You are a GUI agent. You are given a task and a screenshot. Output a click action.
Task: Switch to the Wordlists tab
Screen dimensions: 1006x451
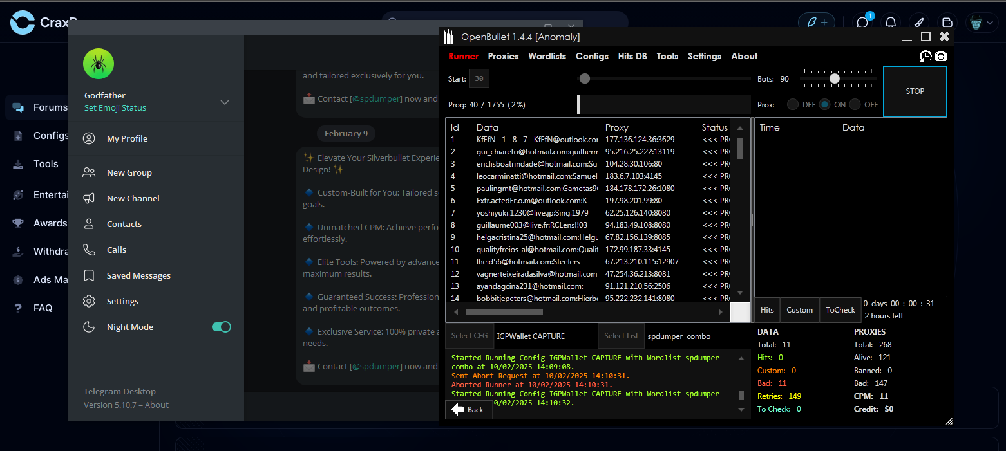tap(547, 56)
